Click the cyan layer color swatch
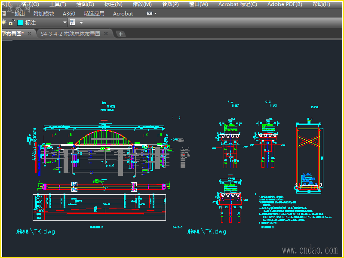The image size is (344, 258). (20, 22)
